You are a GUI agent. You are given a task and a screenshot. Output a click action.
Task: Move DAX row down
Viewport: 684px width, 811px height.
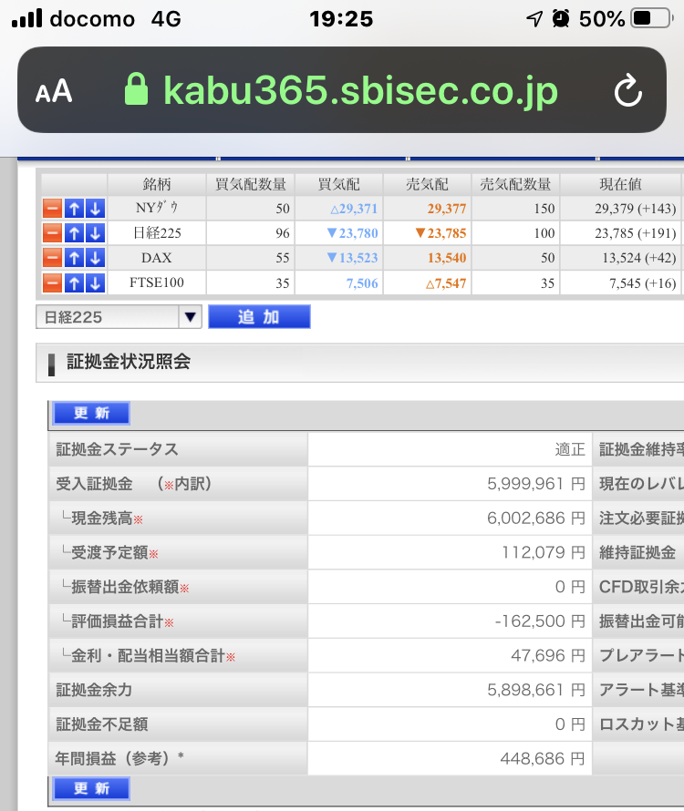(95, 258)
